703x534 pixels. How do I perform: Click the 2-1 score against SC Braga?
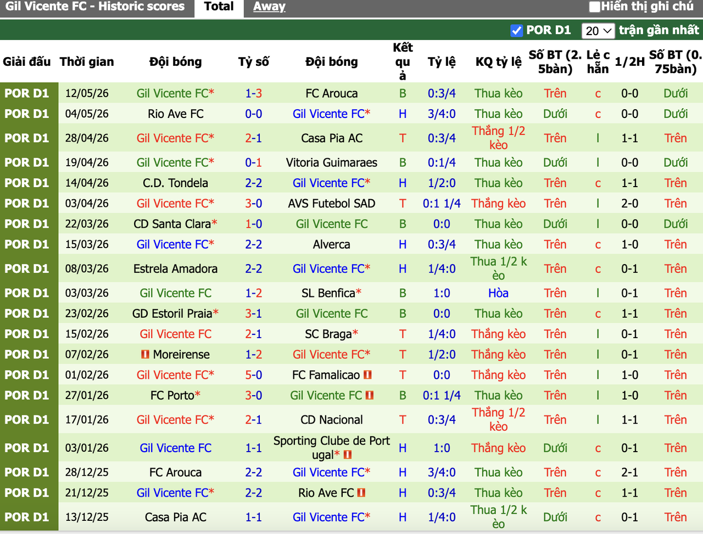pyautogui.click(x=254, y=334)
